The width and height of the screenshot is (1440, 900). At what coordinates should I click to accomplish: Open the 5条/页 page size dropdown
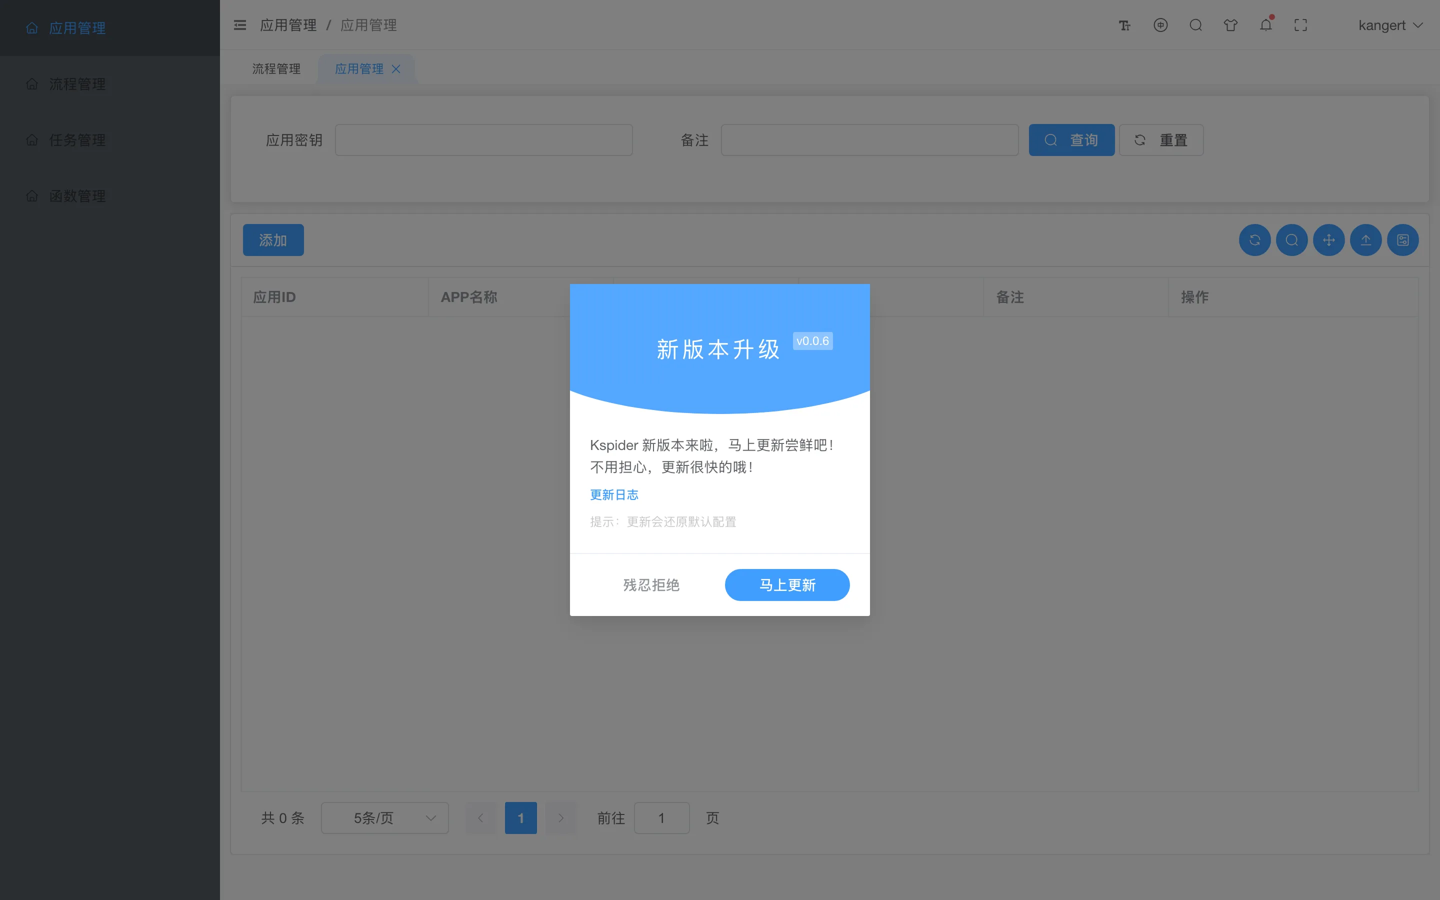click(x=385, y=818)
